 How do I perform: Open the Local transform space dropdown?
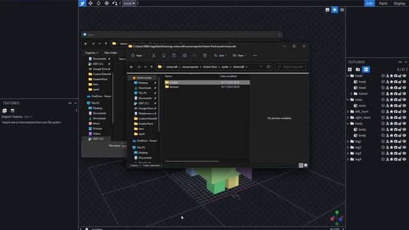click(129, 3)
